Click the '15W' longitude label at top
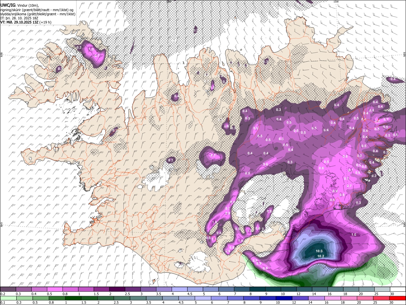Viewport: 406px width, 305px height. pyautogui.click(x=336, y=2)
